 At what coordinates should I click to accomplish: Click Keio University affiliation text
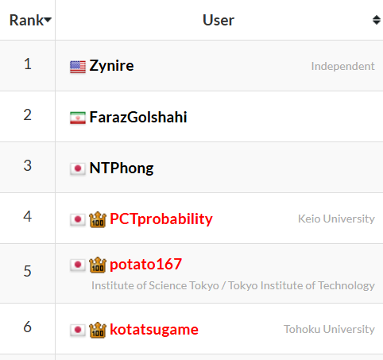tap(336, 219)
